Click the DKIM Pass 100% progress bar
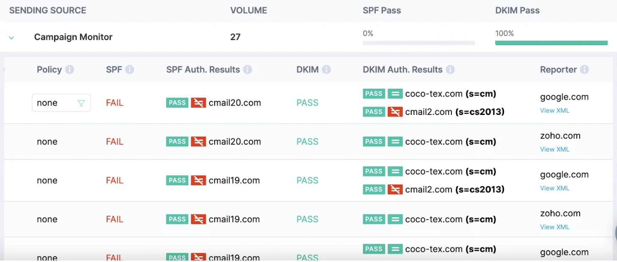 (x=551, y=43)
